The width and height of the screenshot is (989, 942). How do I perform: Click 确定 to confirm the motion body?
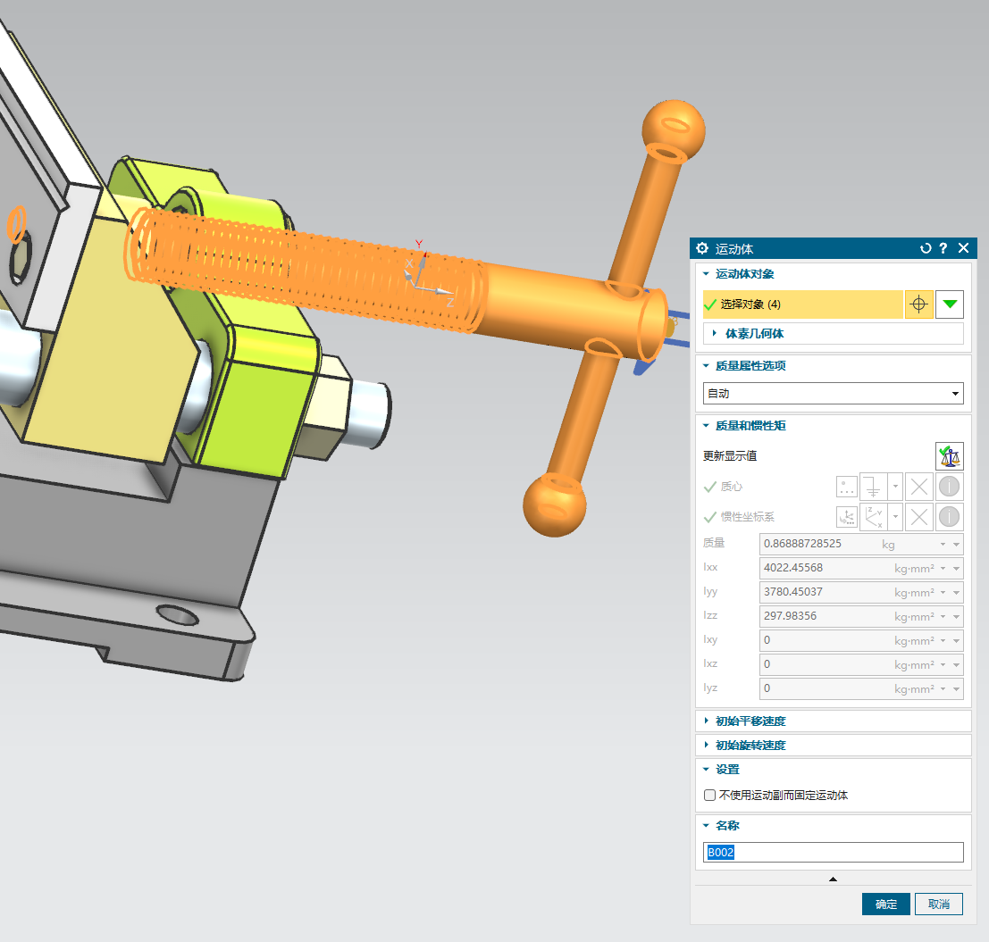885,904
